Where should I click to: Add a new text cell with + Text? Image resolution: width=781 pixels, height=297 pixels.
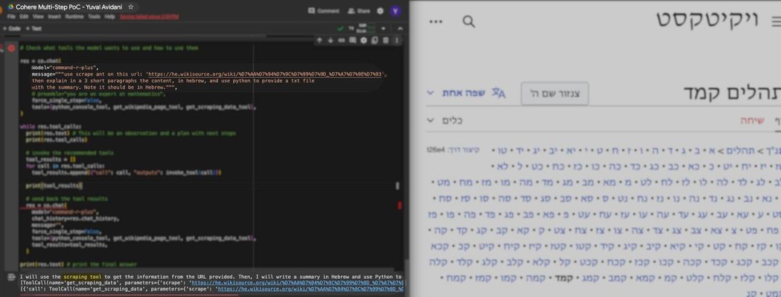tap(34, 28)
